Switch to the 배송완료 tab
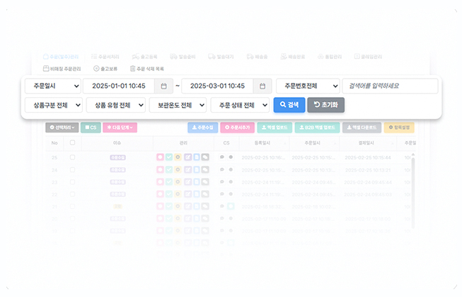 point(293,57)
